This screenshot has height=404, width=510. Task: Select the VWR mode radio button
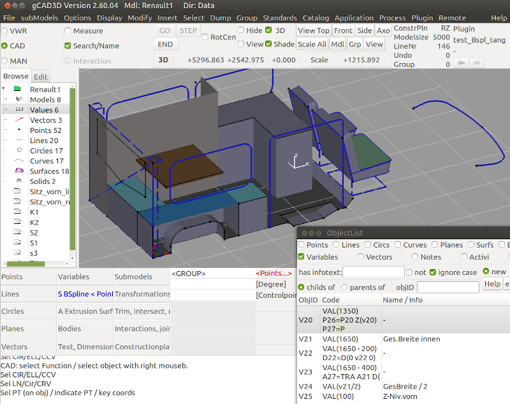point(4,30)
